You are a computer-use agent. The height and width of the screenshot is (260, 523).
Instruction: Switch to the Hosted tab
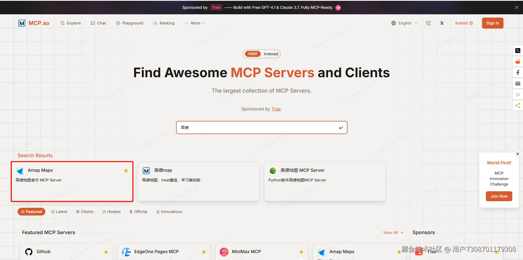[111, 212]
